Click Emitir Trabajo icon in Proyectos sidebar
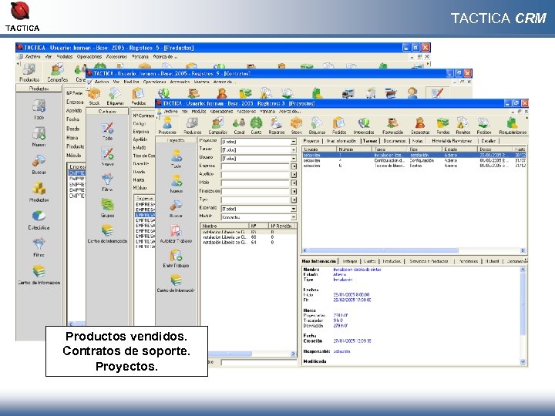555x416 pixels. (176, 258)
